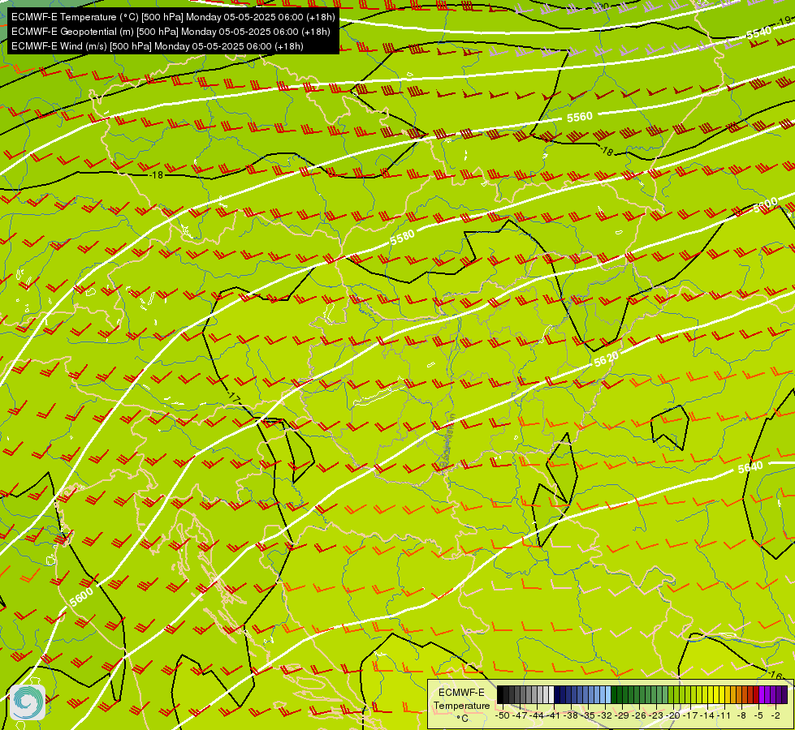Click the 5580 geopotential contour label
795x730 pixels.
pos(403,237)
